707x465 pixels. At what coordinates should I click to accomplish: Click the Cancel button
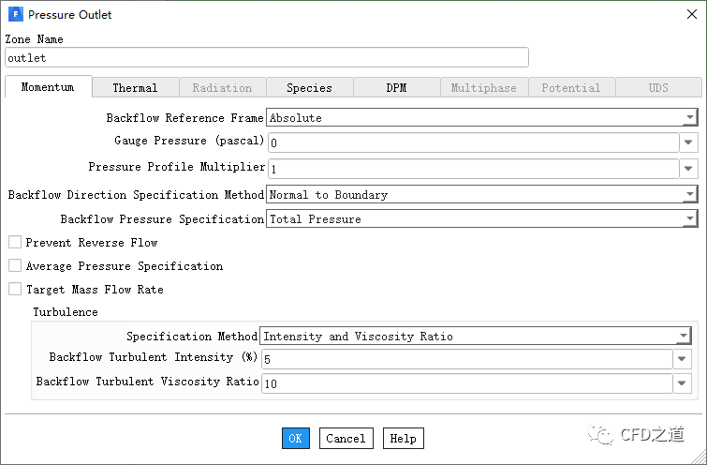346,438
